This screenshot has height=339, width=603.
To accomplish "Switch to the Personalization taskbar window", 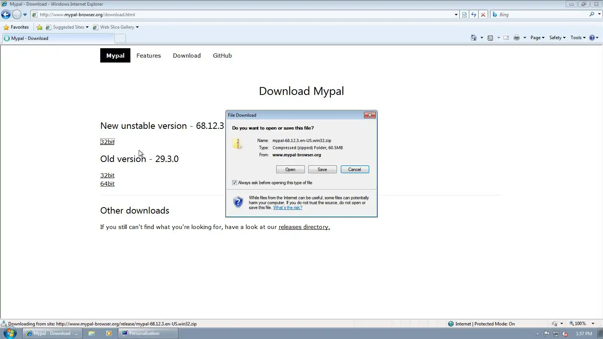I will pyautogui.click(x=148, y=333).
